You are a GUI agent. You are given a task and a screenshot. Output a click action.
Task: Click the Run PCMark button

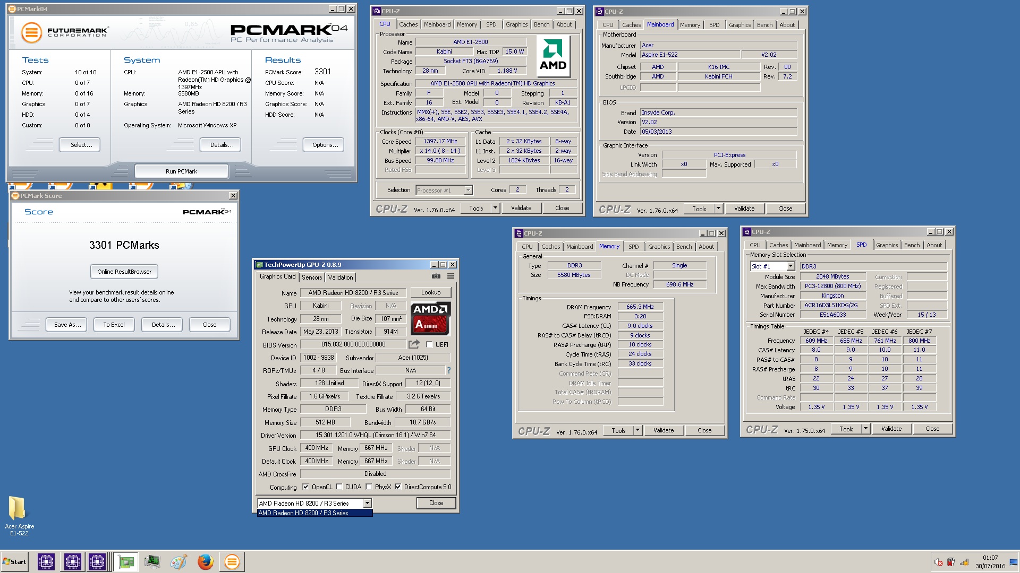click(x=181, y=171)
